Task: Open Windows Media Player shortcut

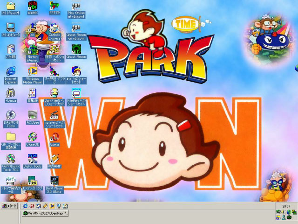Action: click(32, 71)
